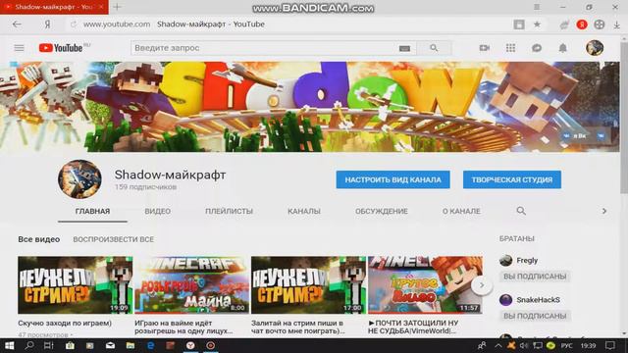The width and height of the screenshot is (628, 353).
Task: Click ВОСПРОИЗВЕСТИ ВСЕ link
Action: [x=114, y=239]
